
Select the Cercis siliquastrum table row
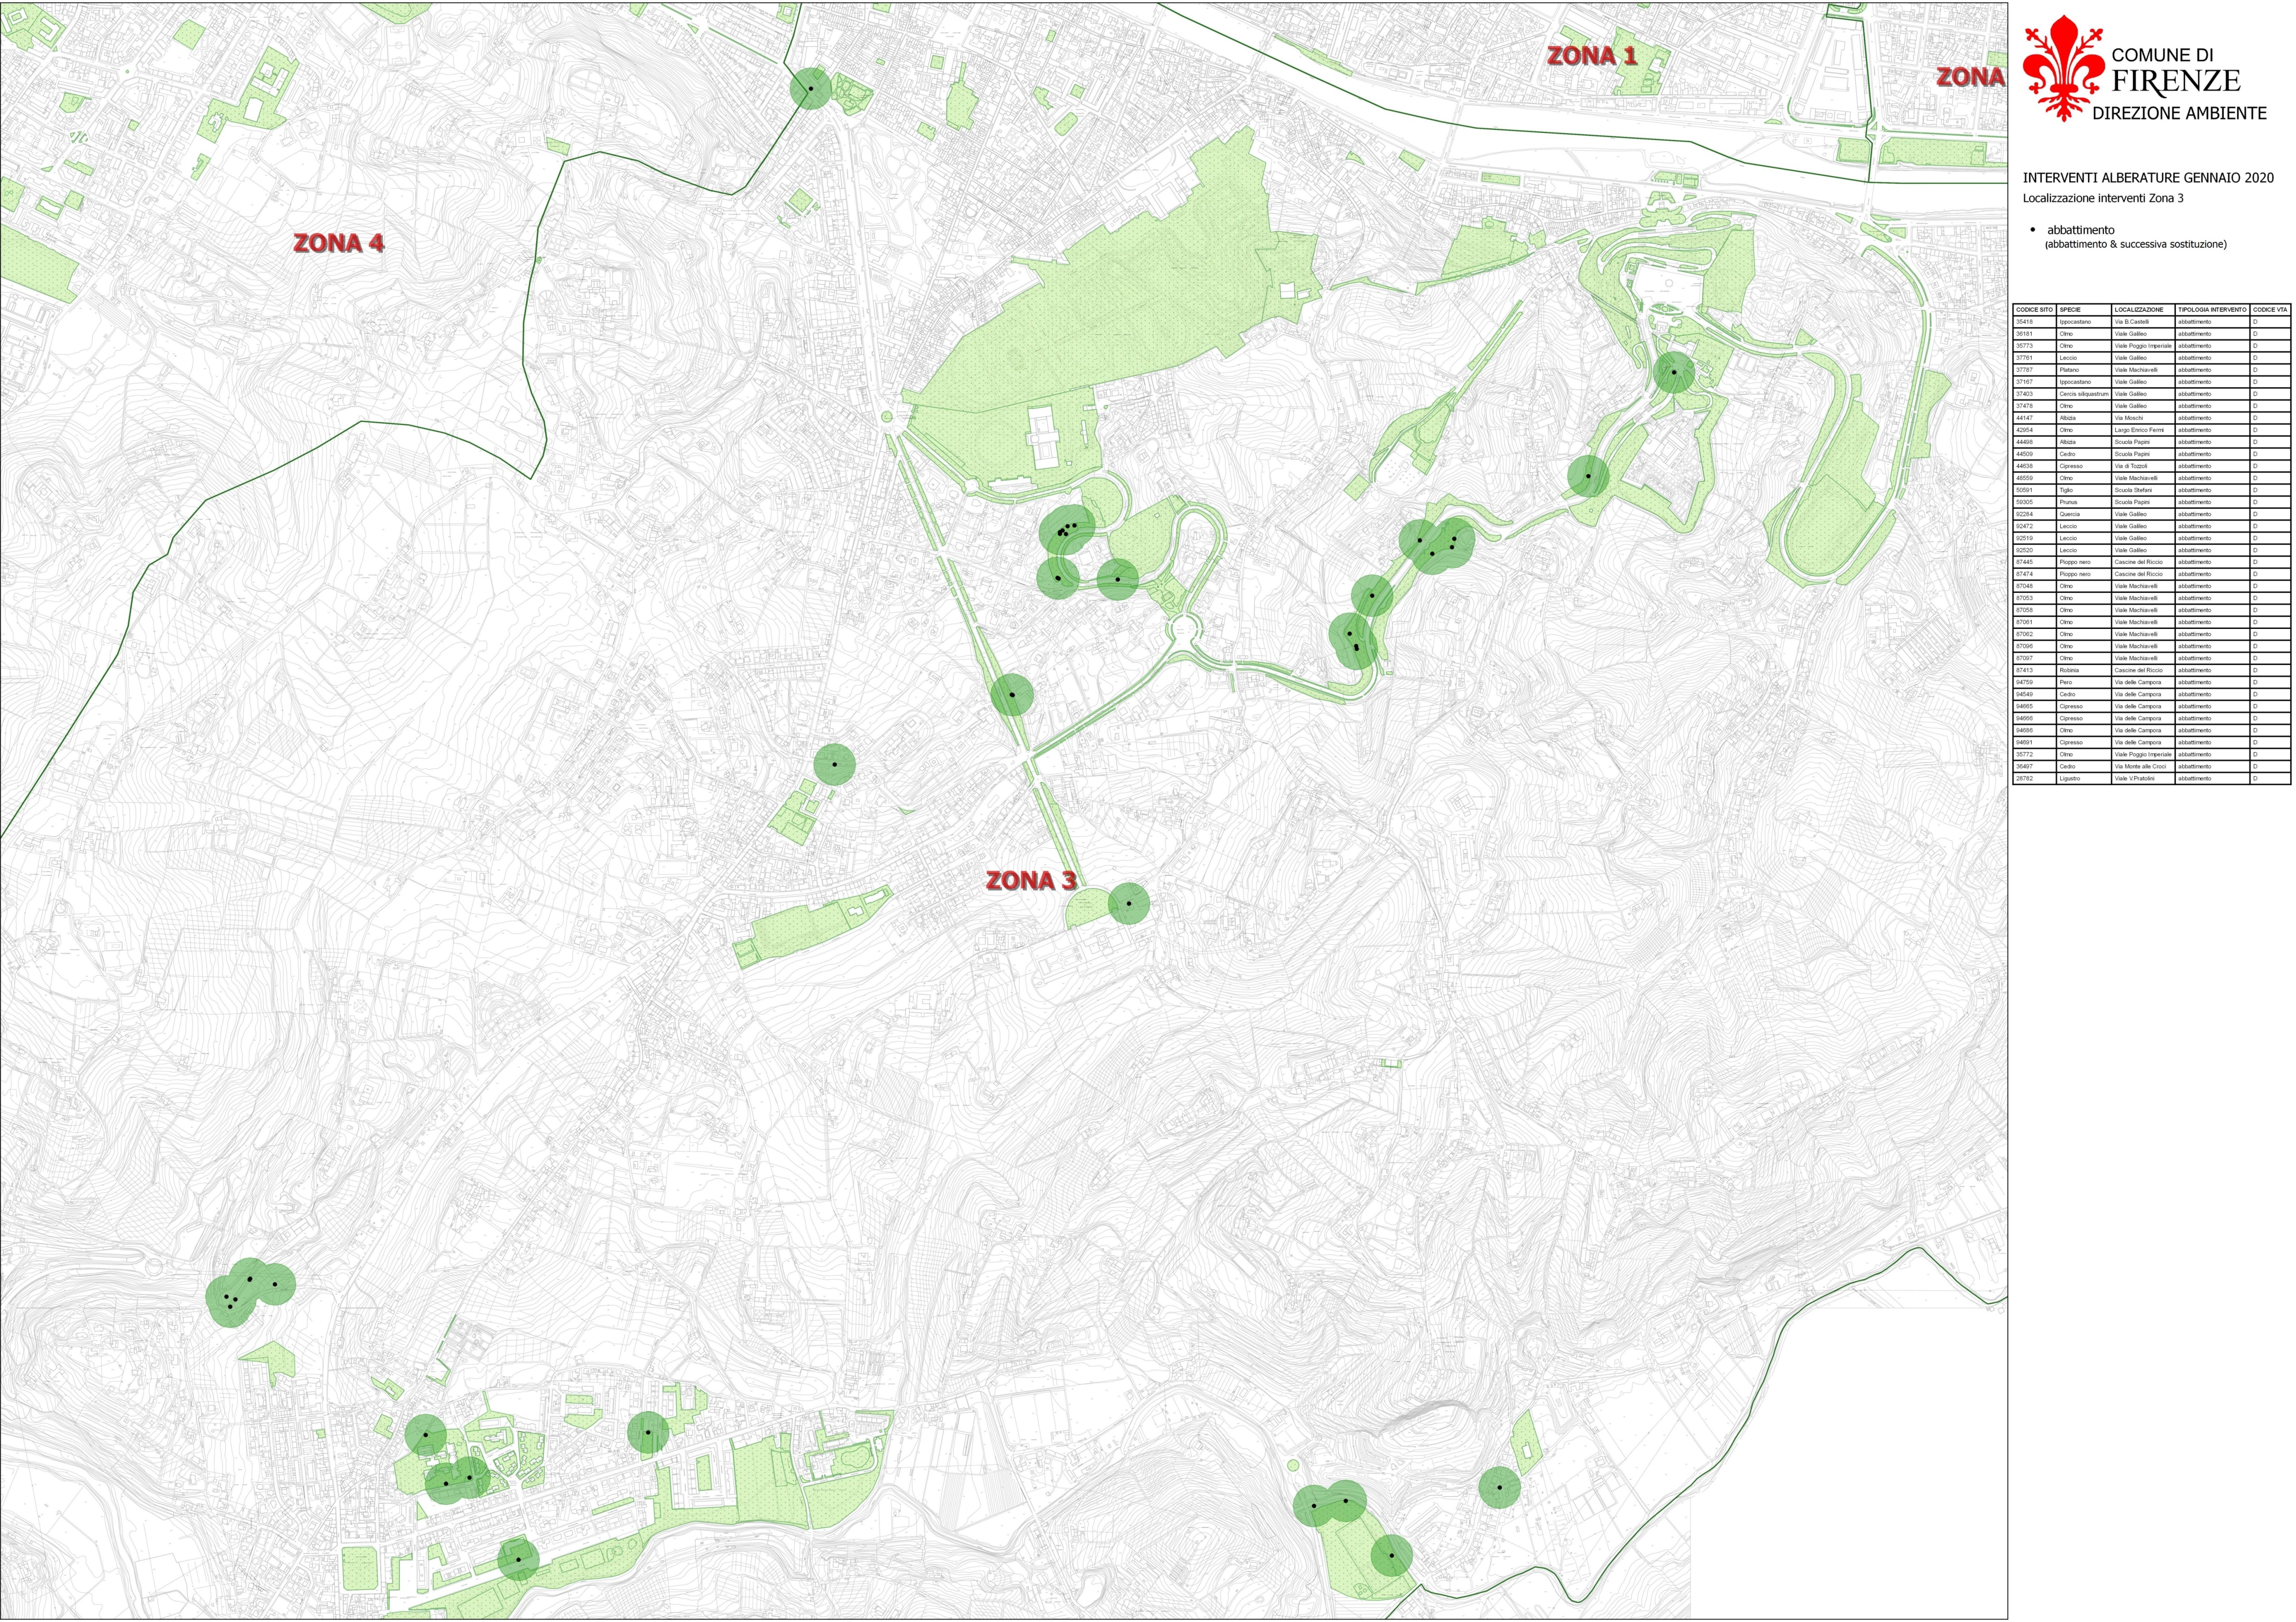click(2084, 394)
